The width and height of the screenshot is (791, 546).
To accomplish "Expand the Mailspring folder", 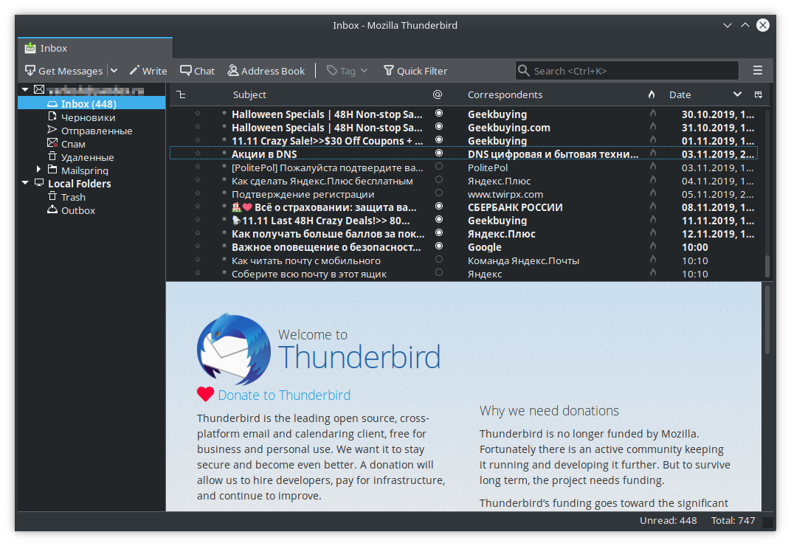I will point(38,170).
